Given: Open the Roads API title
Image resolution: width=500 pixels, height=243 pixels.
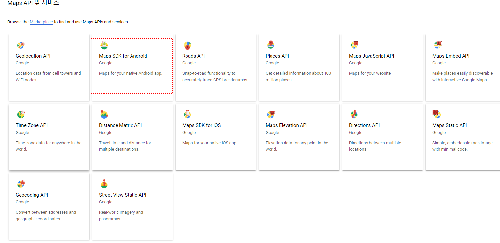Looking at the screenshot, I should 194,56.
